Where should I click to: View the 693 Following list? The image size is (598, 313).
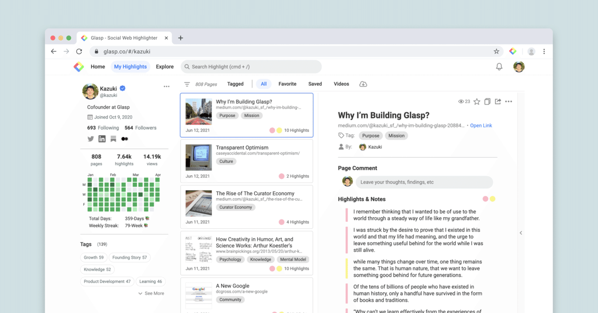pyautogui.click(x=103, y=128)
